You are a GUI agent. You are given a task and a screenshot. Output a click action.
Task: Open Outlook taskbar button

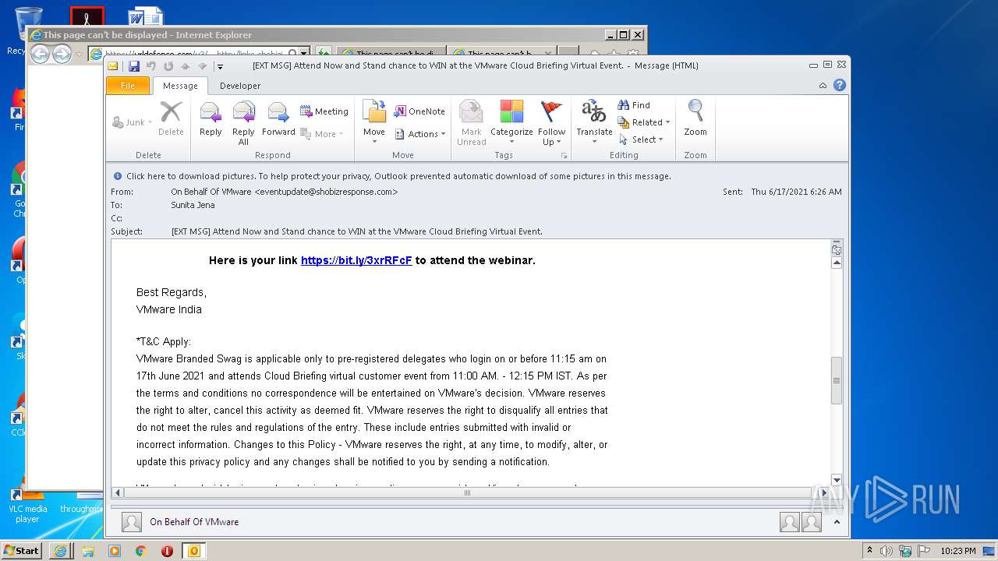193,551
